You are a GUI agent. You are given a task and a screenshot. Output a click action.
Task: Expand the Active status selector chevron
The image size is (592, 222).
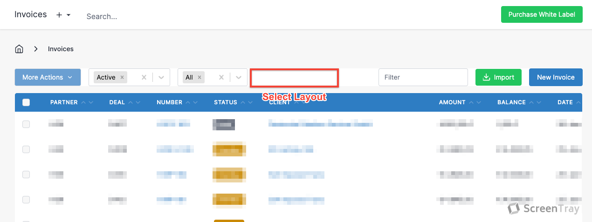(161, 77)
